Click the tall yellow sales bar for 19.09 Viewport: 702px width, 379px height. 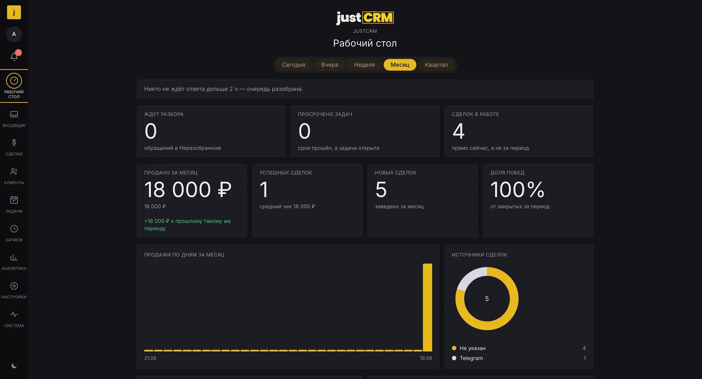pyautogui.click(x=427, y=307)
